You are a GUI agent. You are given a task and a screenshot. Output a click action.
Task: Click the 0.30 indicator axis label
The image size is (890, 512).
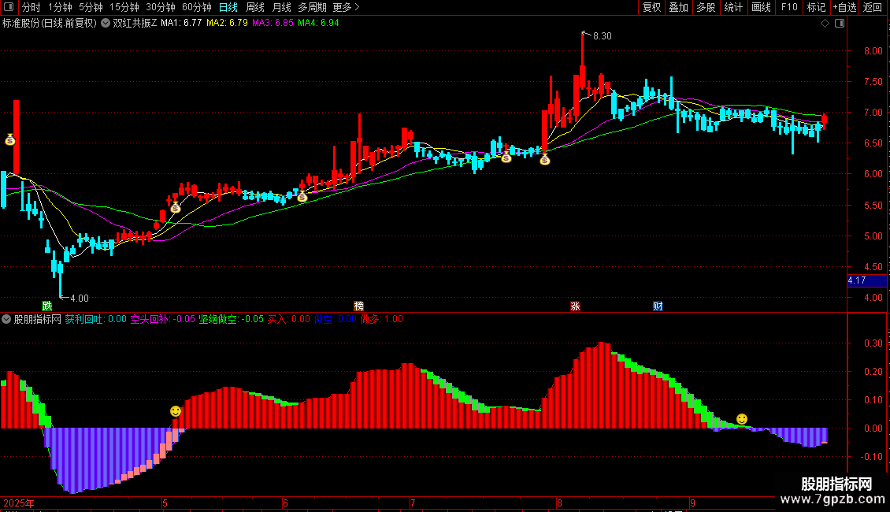click(873, 343)
